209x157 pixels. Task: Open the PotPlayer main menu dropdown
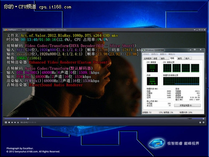click(x=11, y=30)
